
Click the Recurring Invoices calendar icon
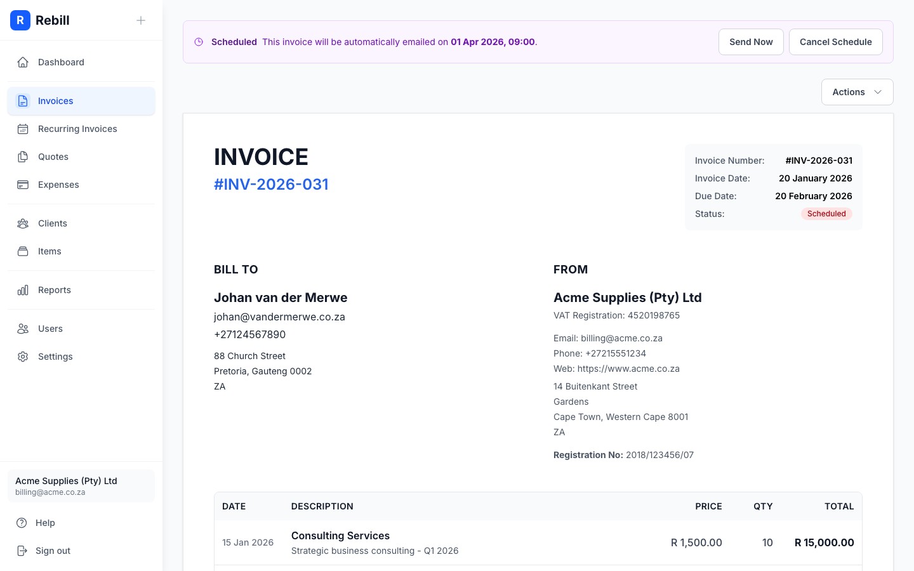tap(23, 129)
